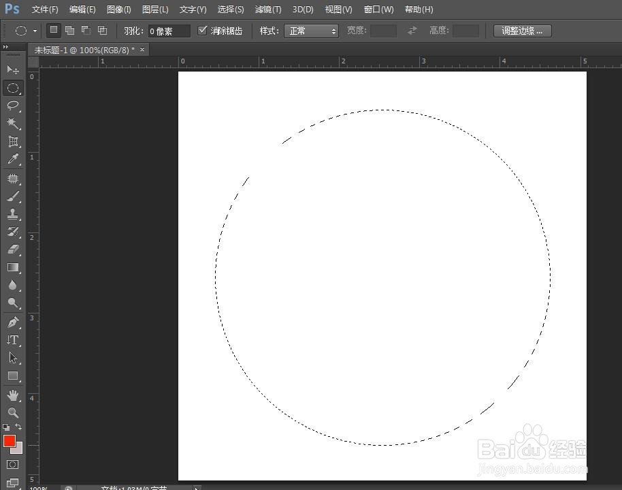Select the Dodge tool

tap(13, 303)
